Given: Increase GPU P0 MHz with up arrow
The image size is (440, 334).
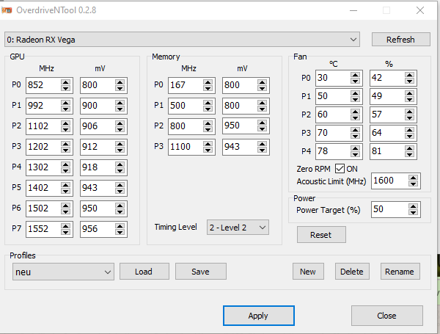Looking at the screenshot, I should tap(66, 82).
